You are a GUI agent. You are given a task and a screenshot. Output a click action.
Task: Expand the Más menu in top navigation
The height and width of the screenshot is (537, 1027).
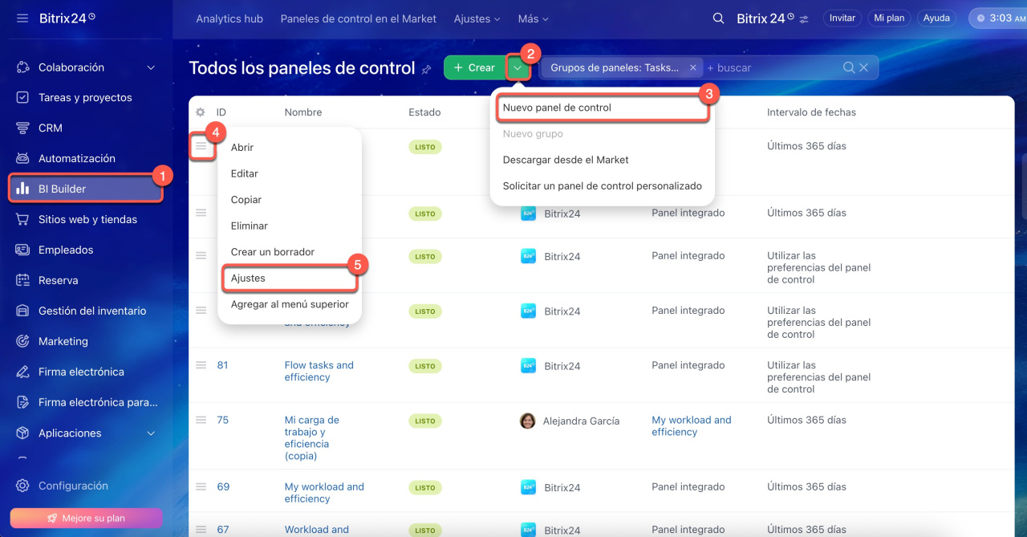pos(534,18)
